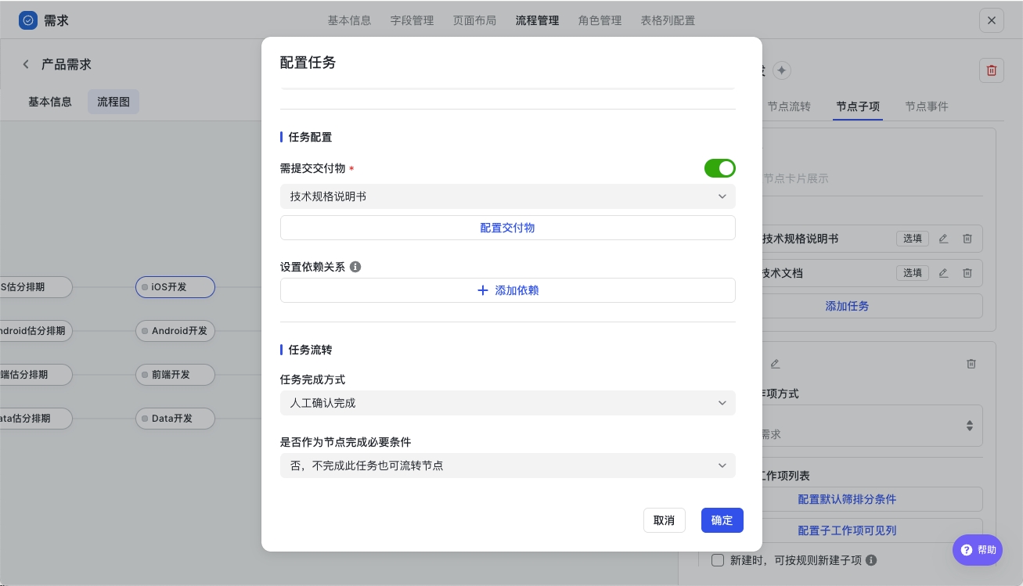
Task: Click 配置子工作项可见列 button
Action: tap(848, 530)
